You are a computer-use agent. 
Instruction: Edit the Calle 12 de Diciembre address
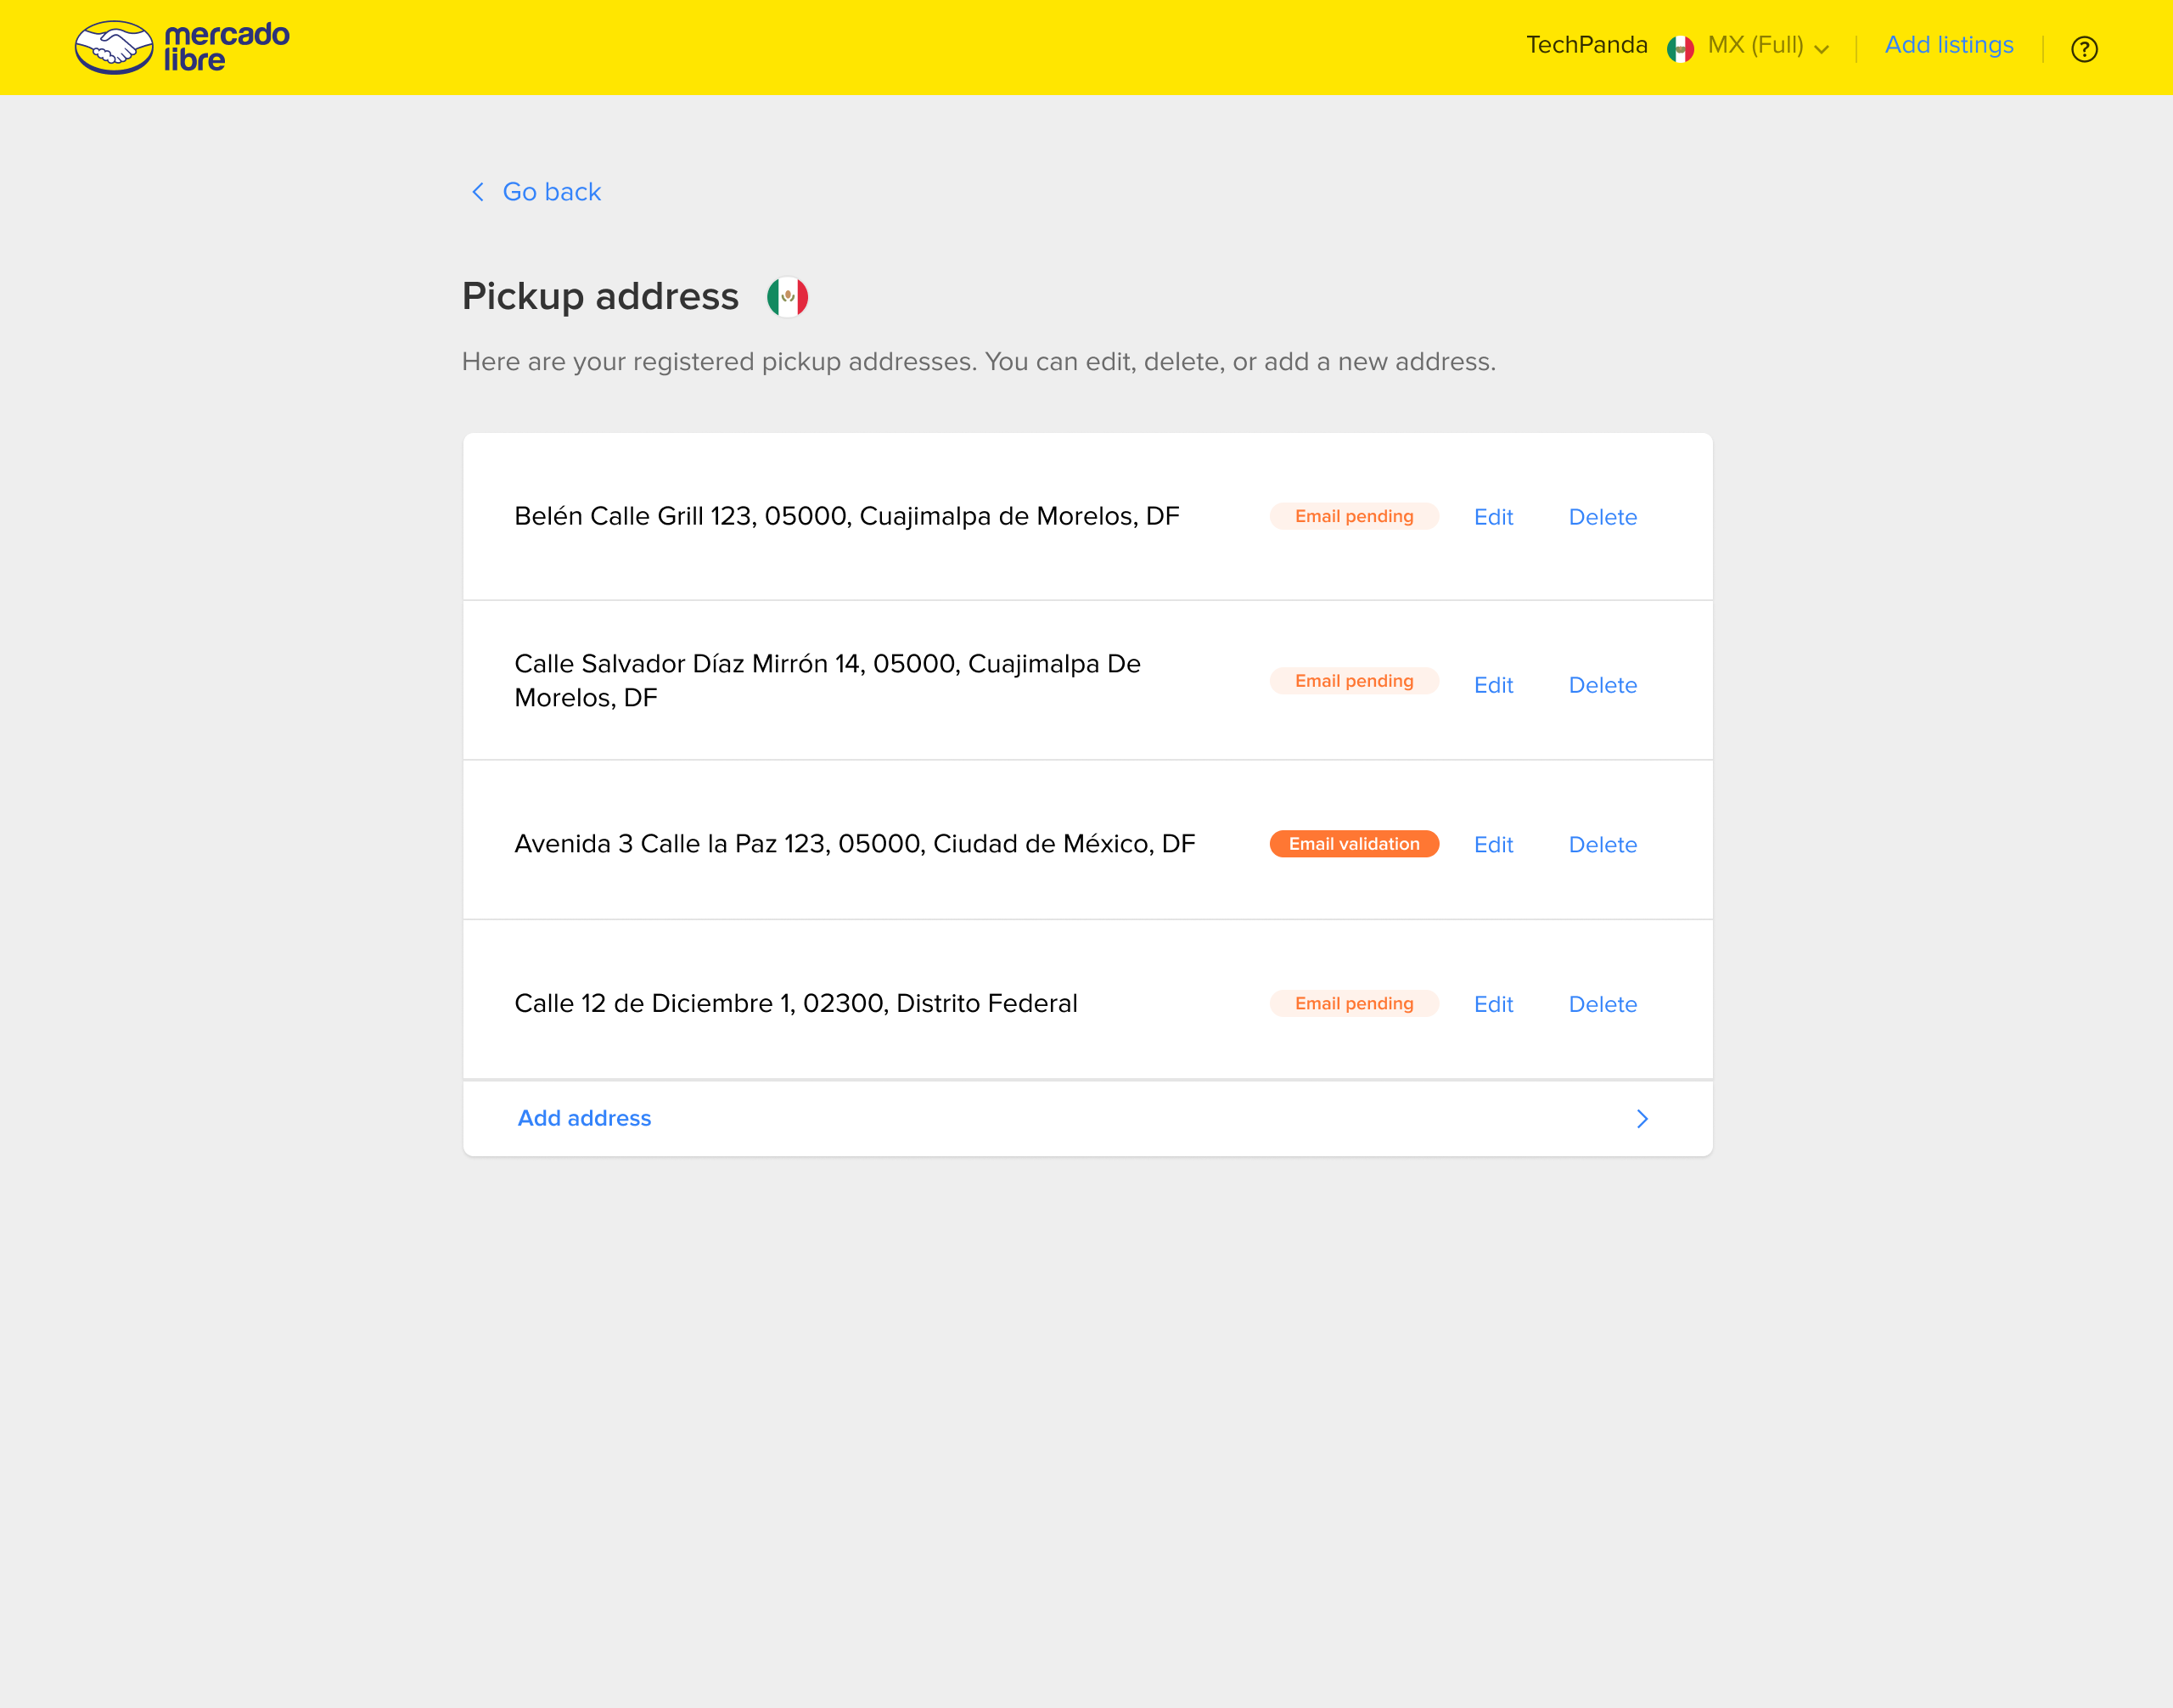pyautogui.click(x=1493, y=1004)
